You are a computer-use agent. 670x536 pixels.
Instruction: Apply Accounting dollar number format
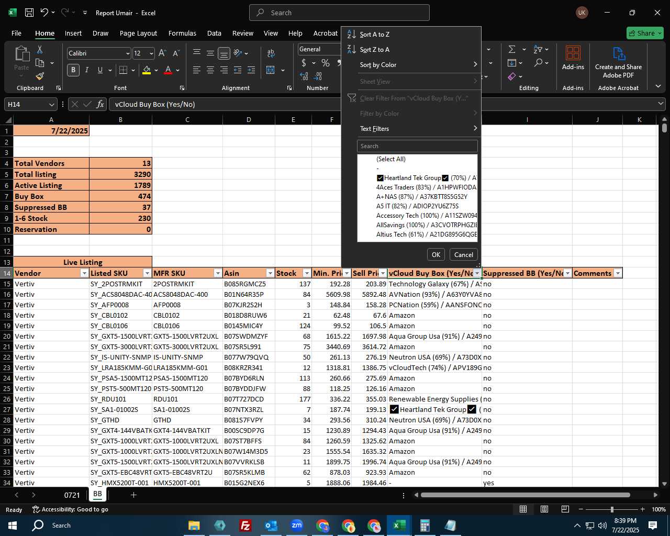click(304, 63)
